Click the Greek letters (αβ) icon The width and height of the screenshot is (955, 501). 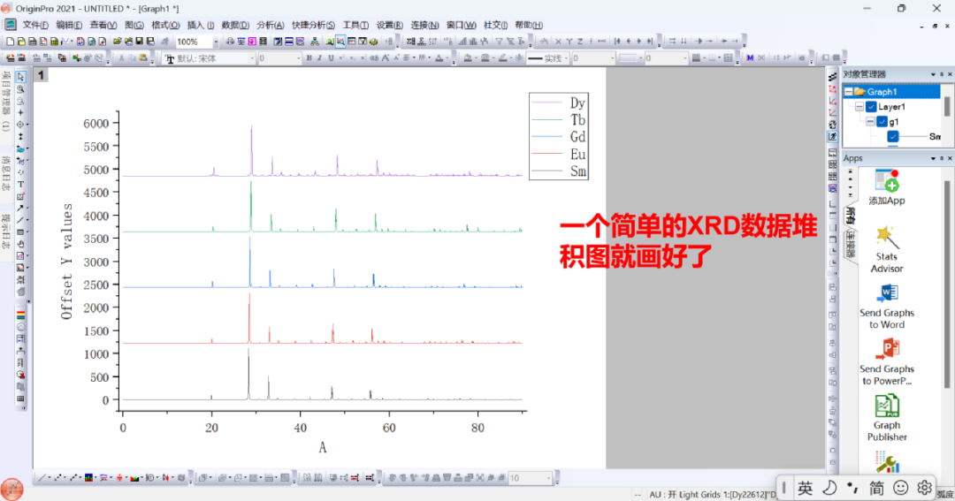pos(373,57)
